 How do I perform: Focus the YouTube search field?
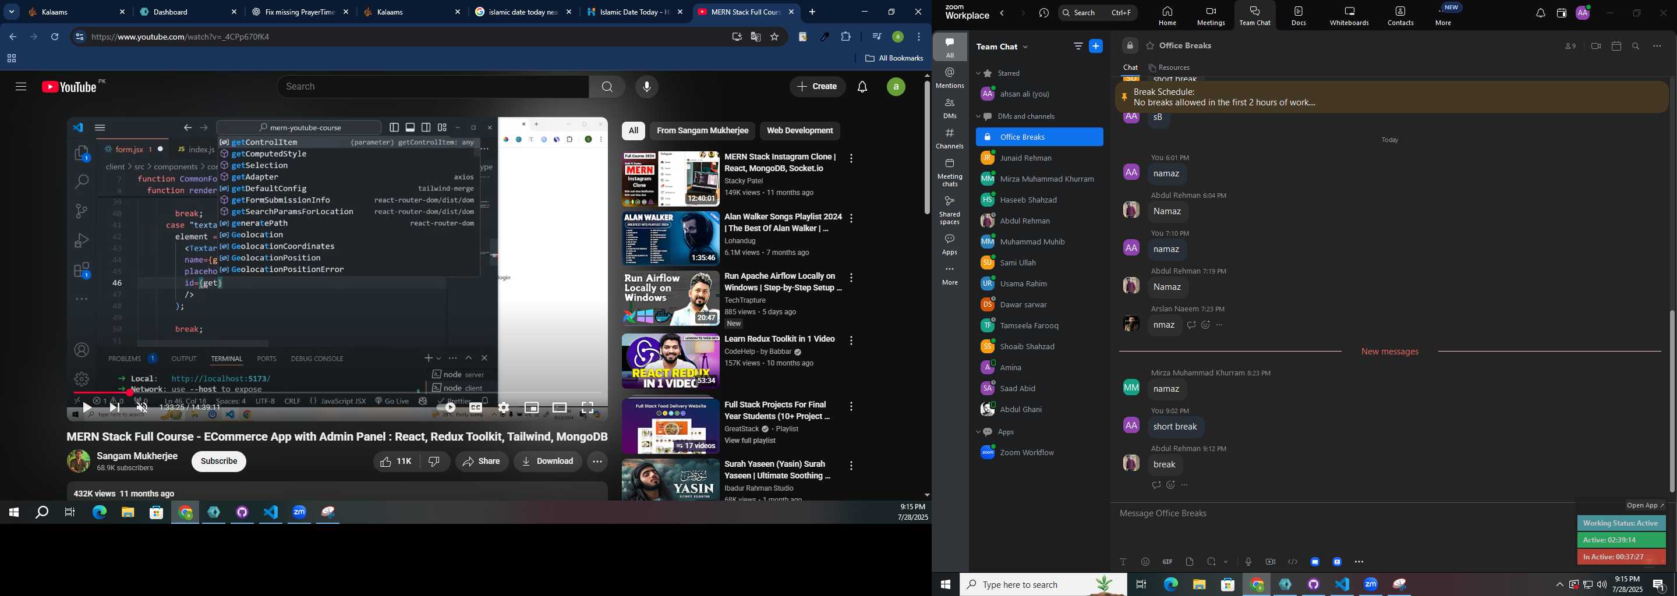pos(433,87)
